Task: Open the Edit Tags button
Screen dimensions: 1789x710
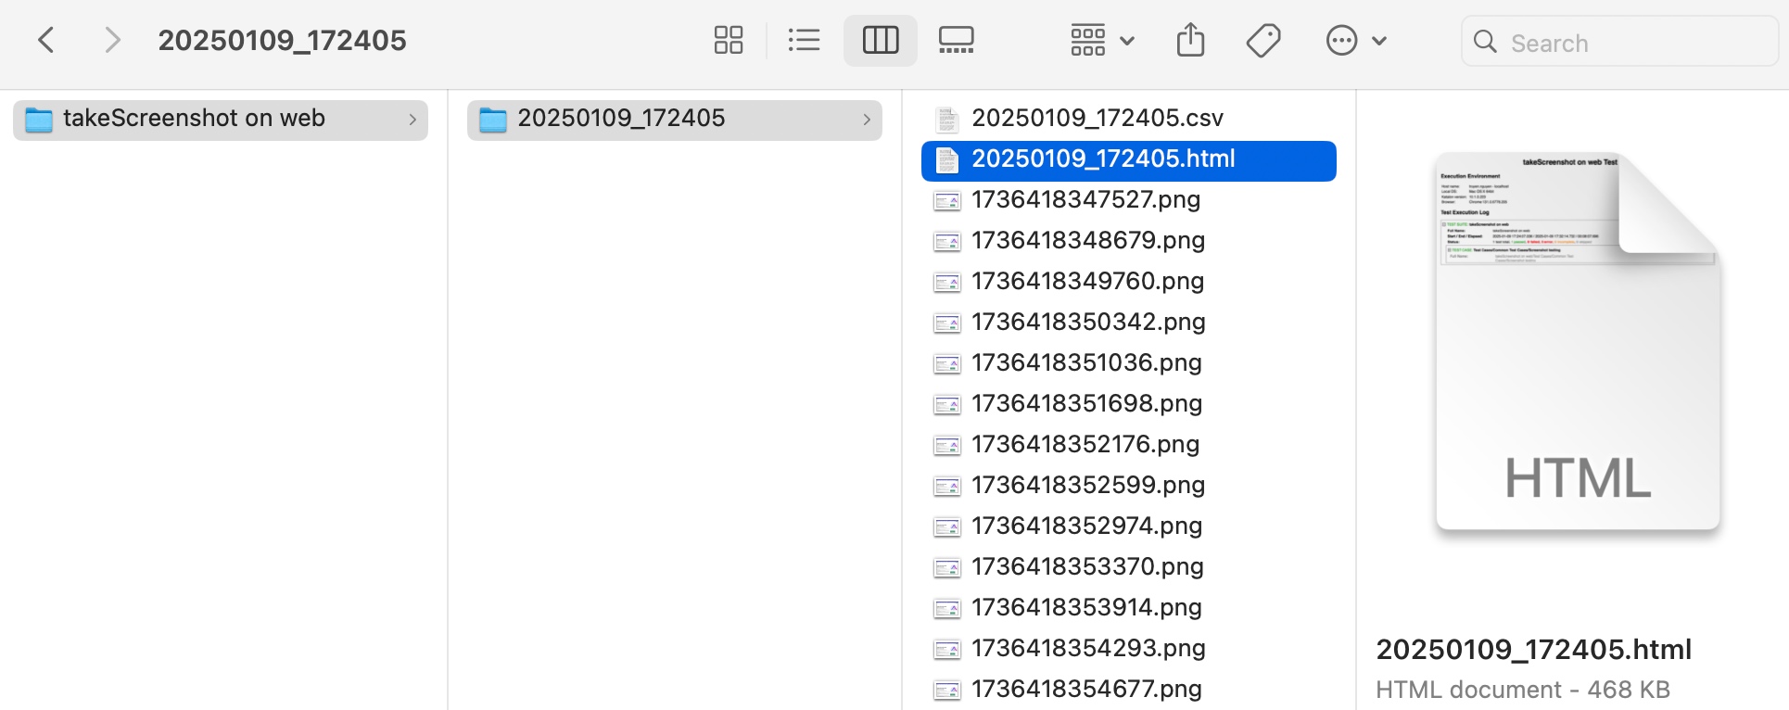Action: point(1263,40)
